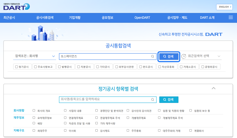Click magnifier icon inside company name field
The width and height of the screenshot is (237, 138).
[153, 56]
